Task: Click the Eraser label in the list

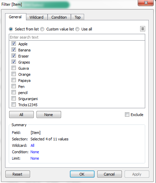Action: (x=23, y=56)
